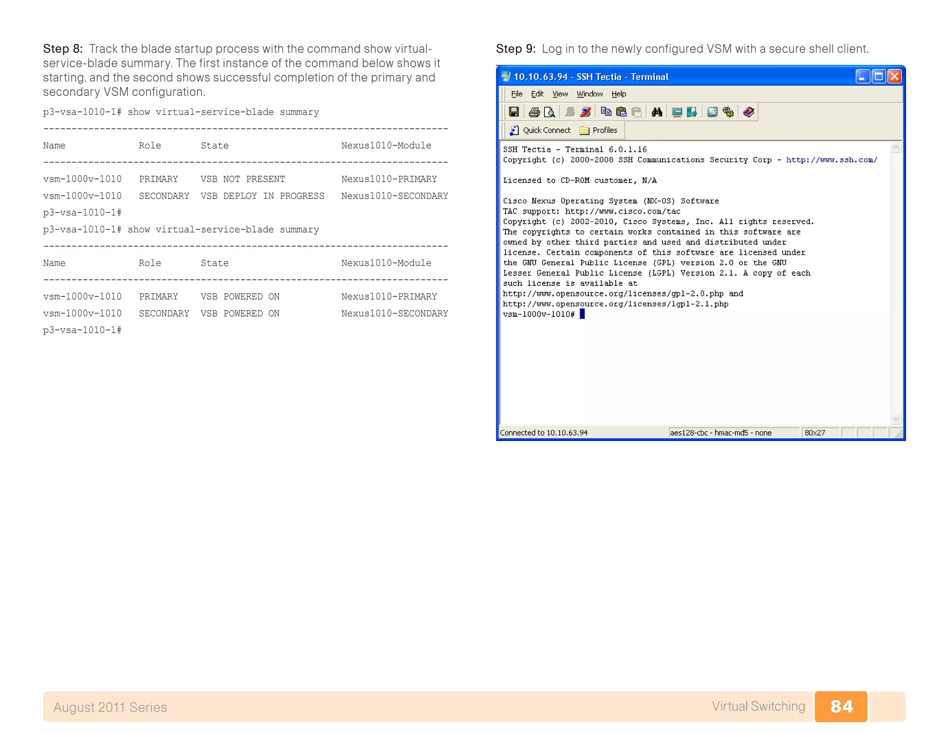Screen dimensions: 949x733
Task: Open Print Preview magnifier page icon
Action: click(550, 112)
